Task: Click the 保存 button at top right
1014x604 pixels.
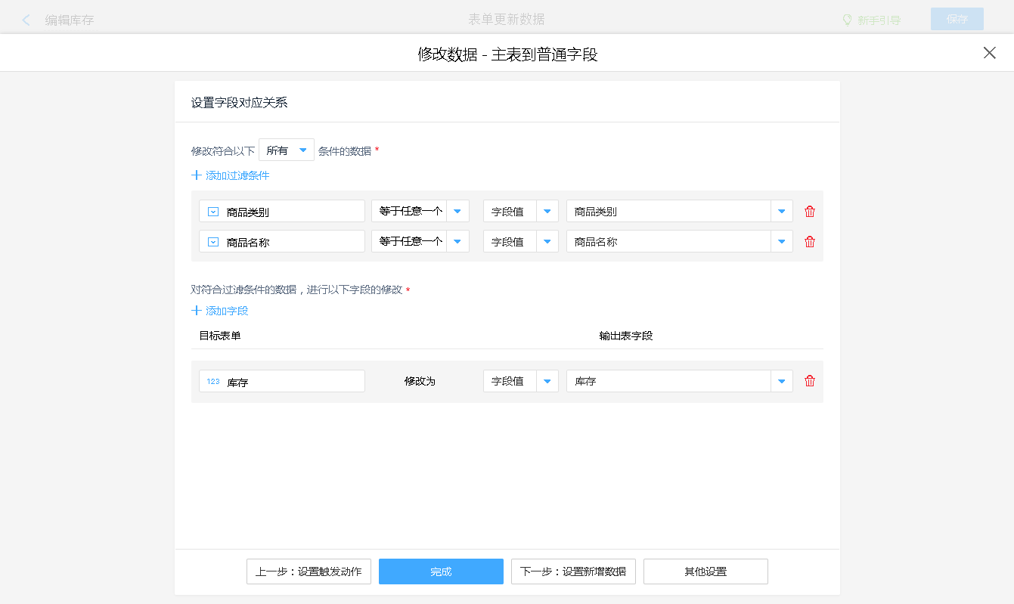Action: coord(957,19)
